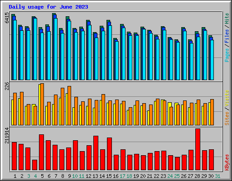Click the Visits legend label
The width and height of the screenshot is (232, 181).
pyautogui.click(x=227, y=98)
